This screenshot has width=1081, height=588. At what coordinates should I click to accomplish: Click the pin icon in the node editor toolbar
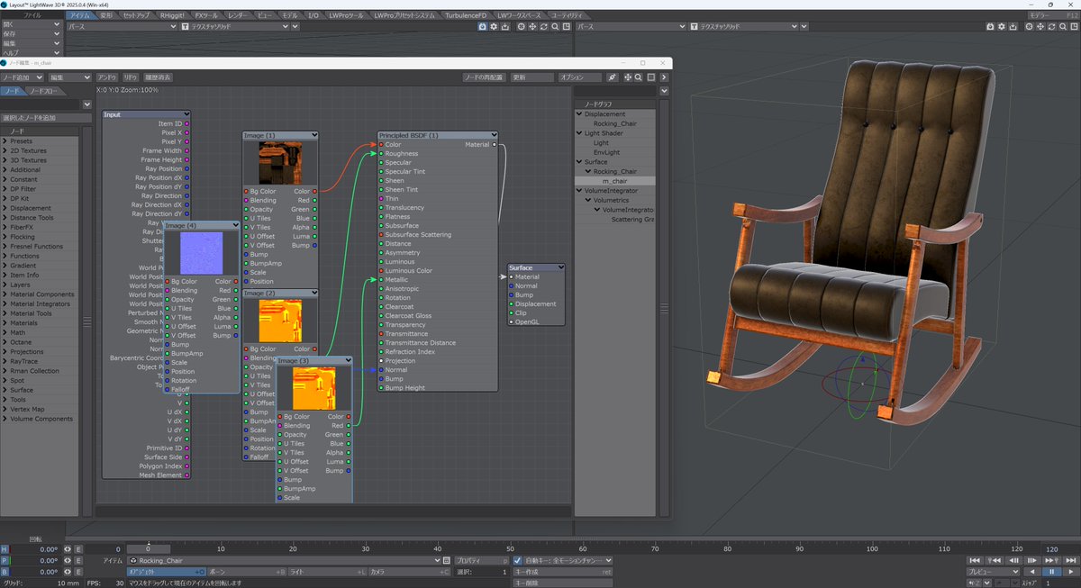(x=613, y=77)
